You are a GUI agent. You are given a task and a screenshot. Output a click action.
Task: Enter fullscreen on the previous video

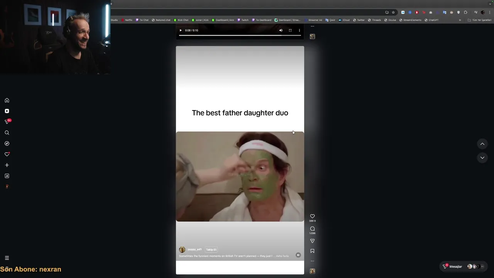pos(290,30)
